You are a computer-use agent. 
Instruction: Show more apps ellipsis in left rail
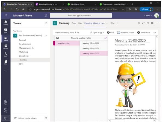coord(6,70)
